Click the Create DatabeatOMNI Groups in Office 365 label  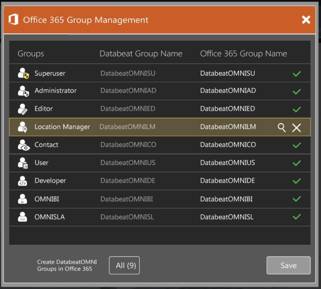(x=67, y=265)
